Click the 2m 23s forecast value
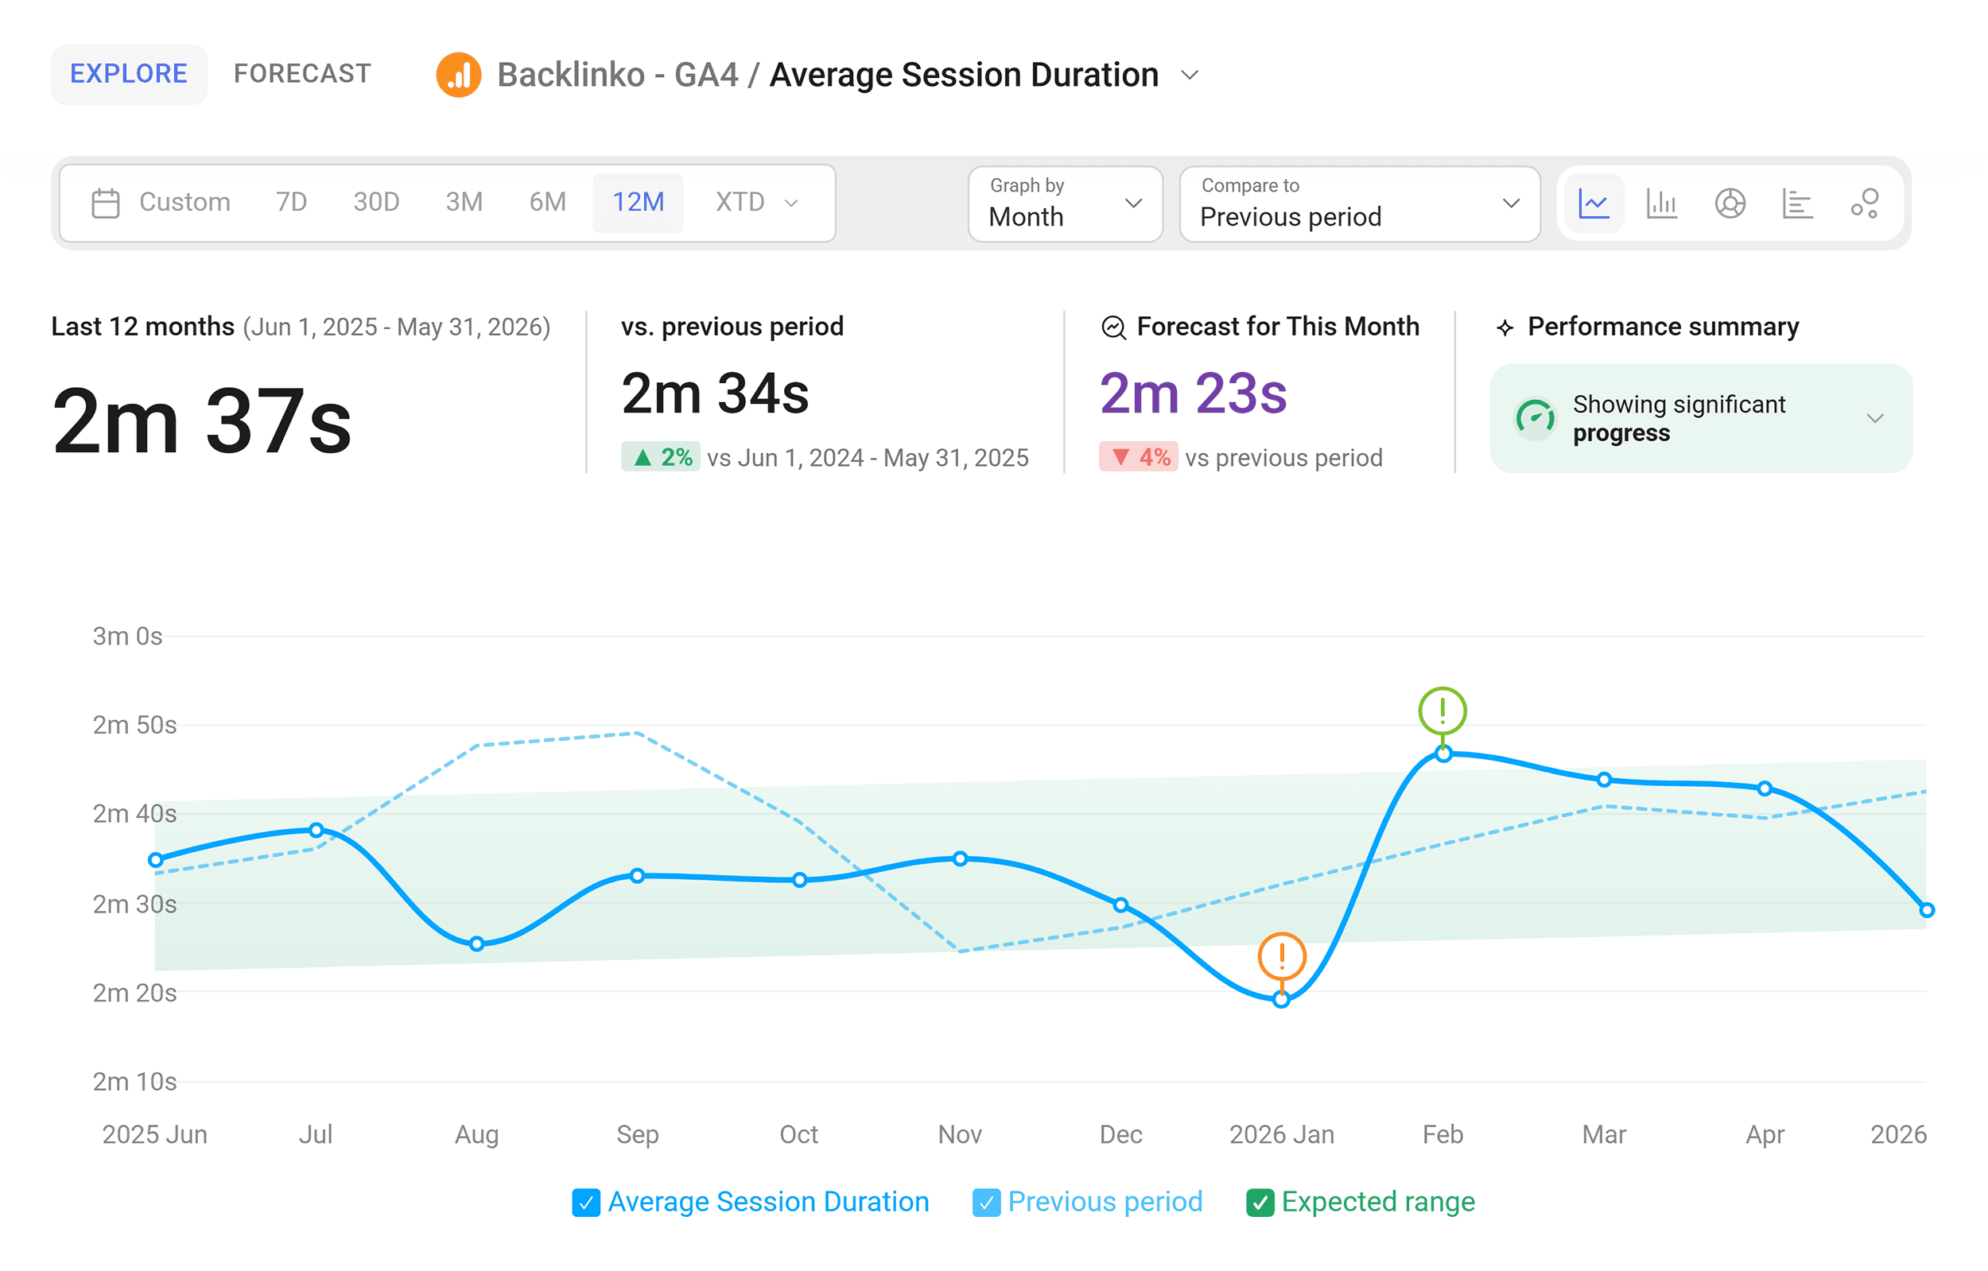The width and height of the screenshot is (1988, 1271). click(1193, 393)
